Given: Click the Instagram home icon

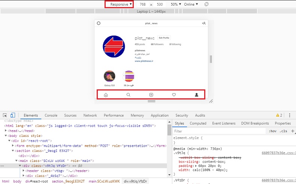Looking at the screenshot, I should point(106,95).
